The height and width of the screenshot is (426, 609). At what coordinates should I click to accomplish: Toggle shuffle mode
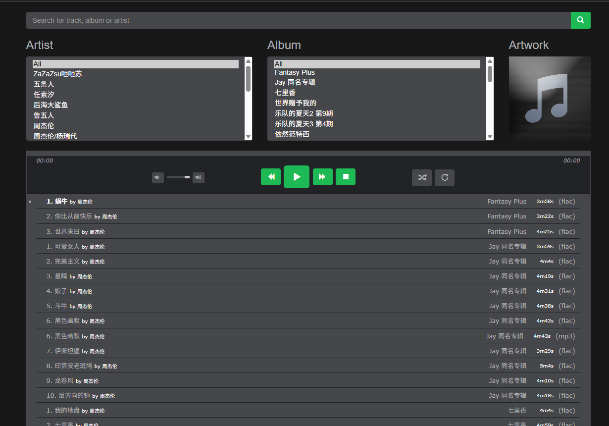pos(422,178)
